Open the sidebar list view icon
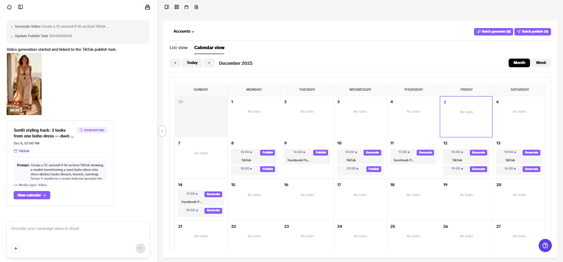 tap(167, 7)
